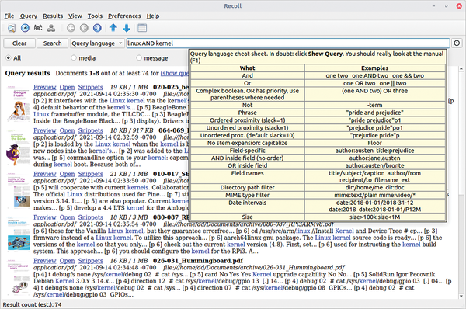Viewport: 466px width, 309px height.
Task: Click Open for the 080-087 RPI3 result
Action: click(67, 217)
